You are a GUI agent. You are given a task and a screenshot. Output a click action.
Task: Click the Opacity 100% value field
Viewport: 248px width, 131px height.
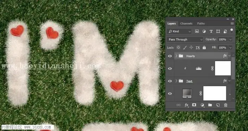point(223,39)
